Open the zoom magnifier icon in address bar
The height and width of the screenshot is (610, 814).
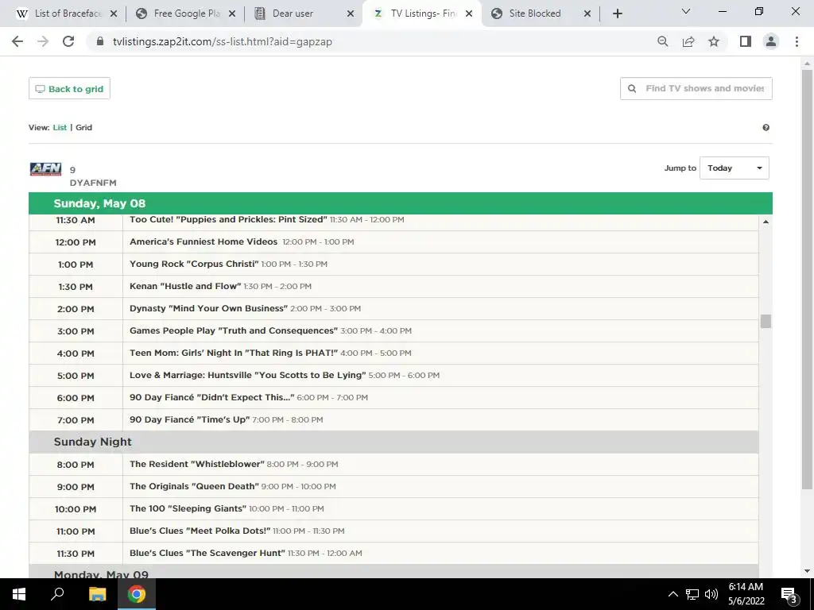pos(662,41)
